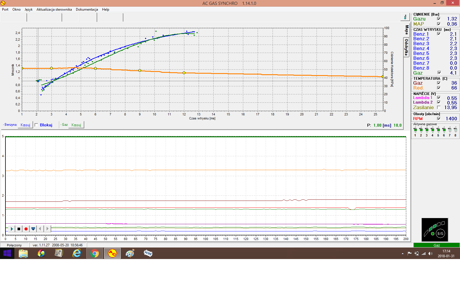Start recording with the red dot button
The height and width of the screenshot is (297, 460).
[x=26, y=229]
